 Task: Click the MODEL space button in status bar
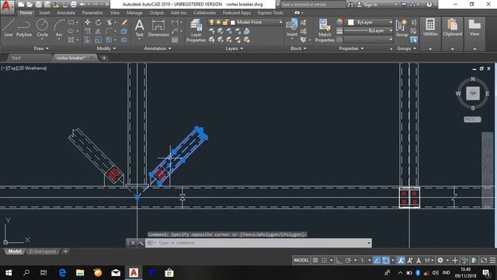(301, 261)
